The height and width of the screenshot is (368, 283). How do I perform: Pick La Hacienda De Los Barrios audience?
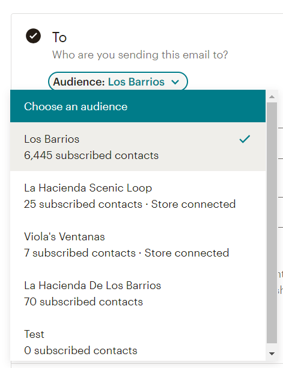click(x=138, y=293)
